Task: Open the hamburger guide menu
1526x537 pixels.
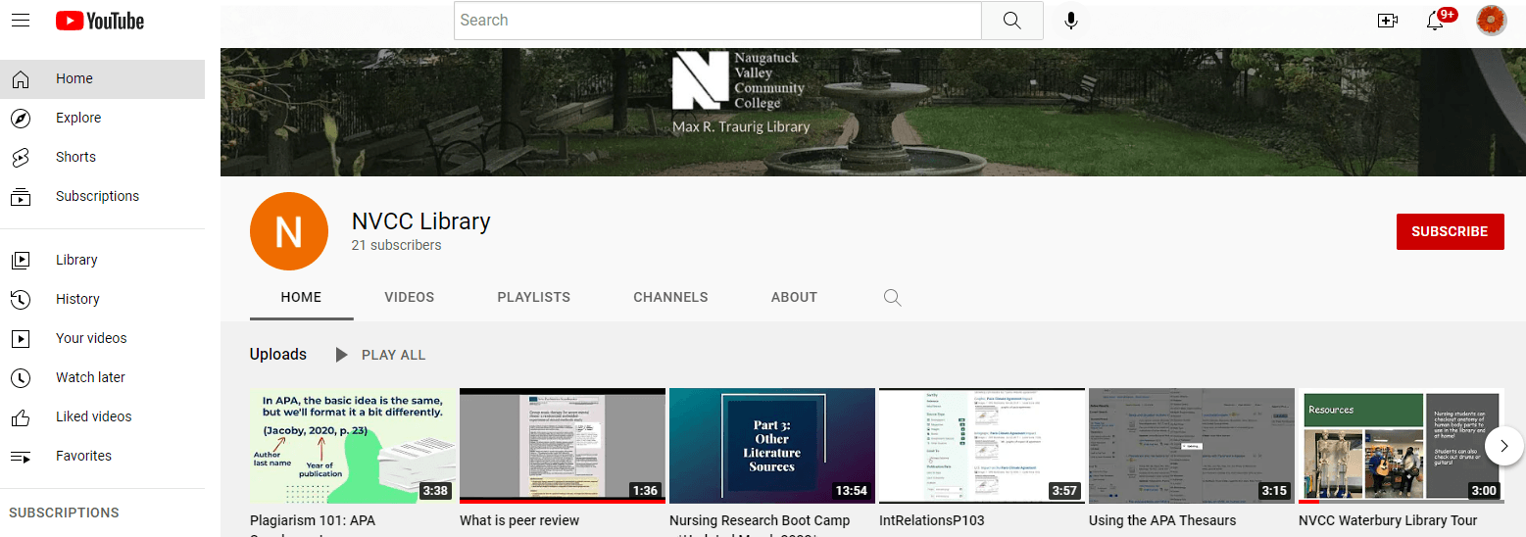Action: (20, 21)
